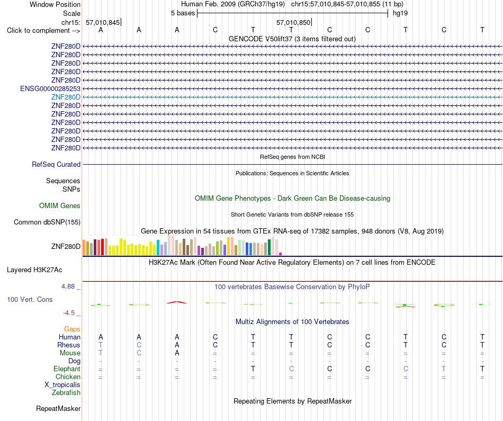Click the 'RefSeq genes from NCBI' track title
Image resolution: width=503 pixels, height=421 pixels.
pyautogui.click(x=292, y=157)
